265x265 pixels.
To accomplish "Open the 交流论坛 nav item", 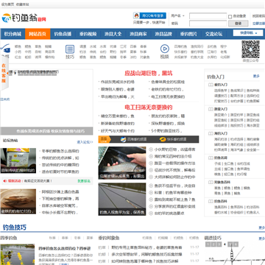I will click(x=213, y=34).
